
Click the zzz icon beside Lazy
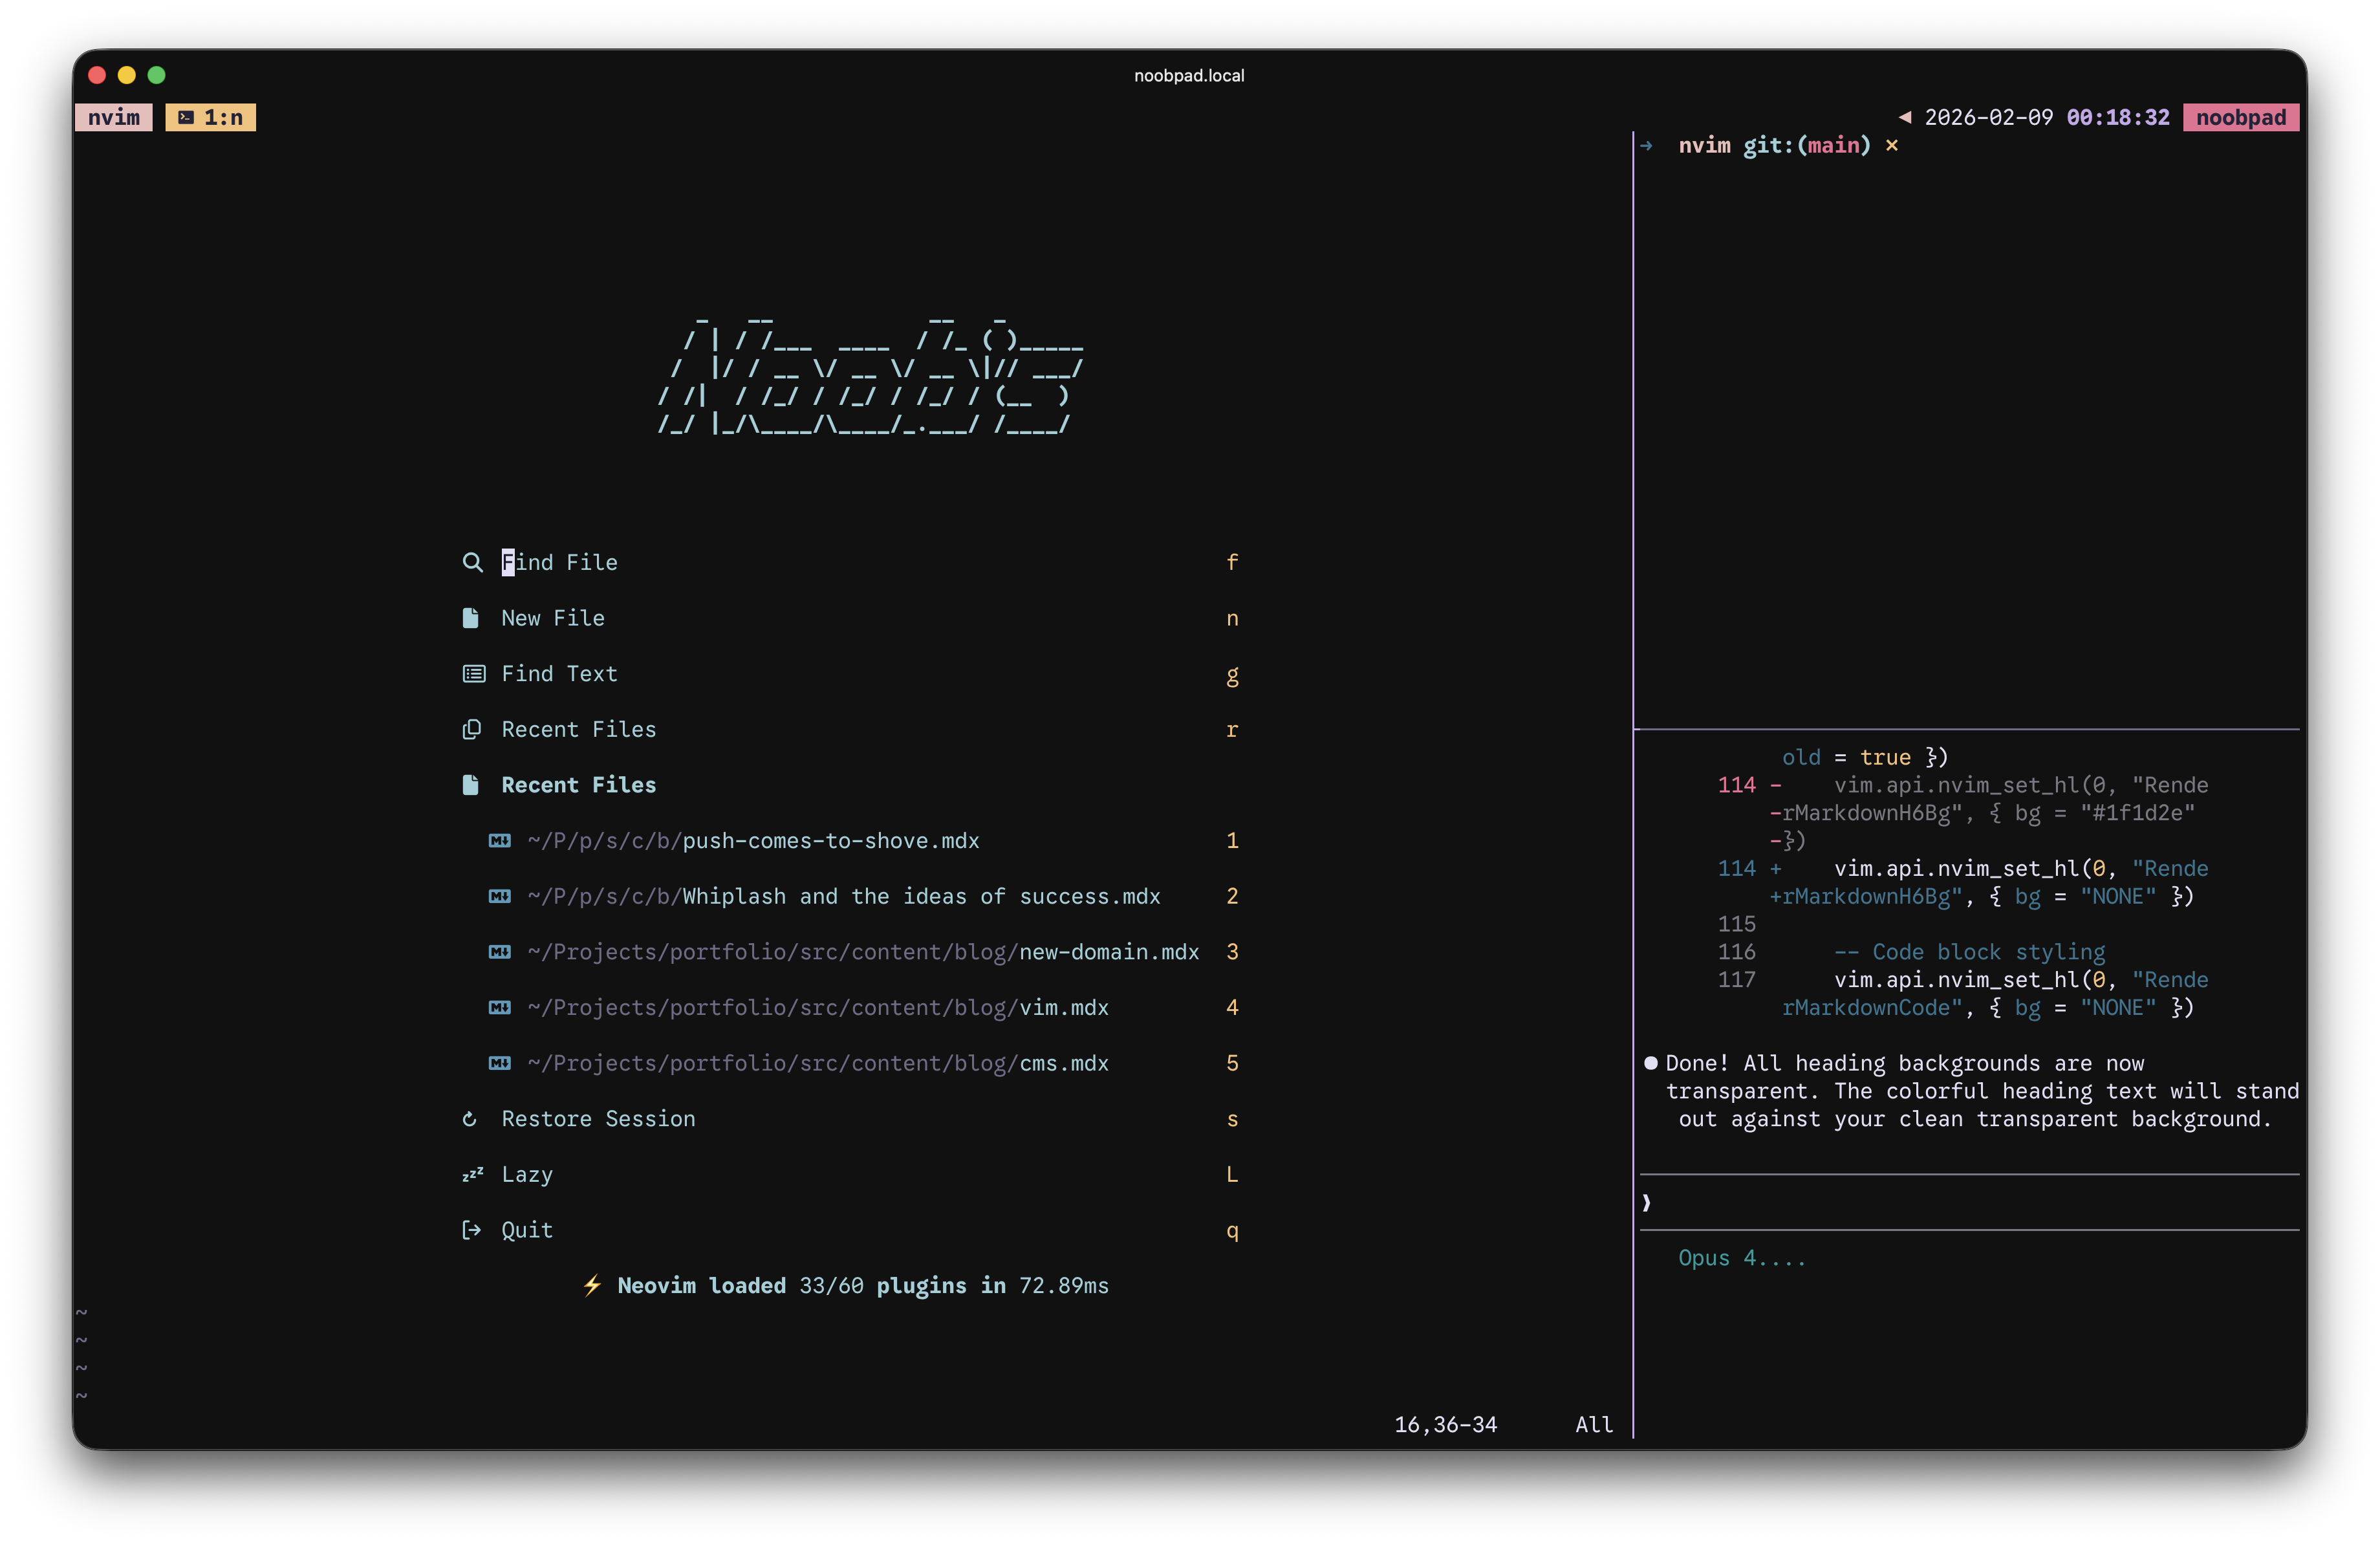pos(472,1174)
